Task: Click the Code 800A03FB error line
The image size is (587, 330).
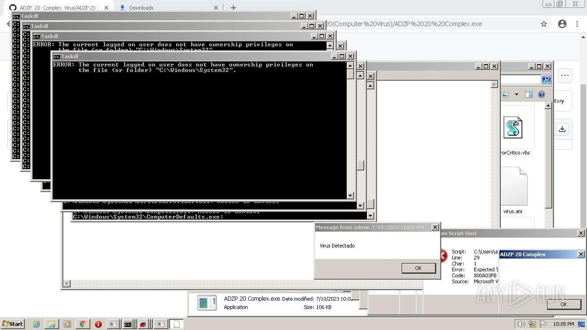Action: click(x=474, y=275)
